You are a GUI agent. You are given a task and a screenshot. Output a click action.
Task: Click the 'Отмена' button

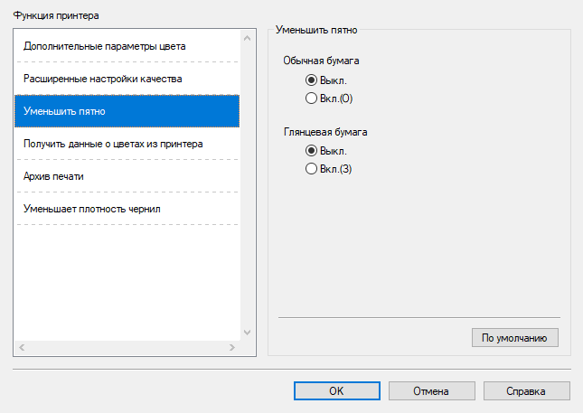point(431,391)
